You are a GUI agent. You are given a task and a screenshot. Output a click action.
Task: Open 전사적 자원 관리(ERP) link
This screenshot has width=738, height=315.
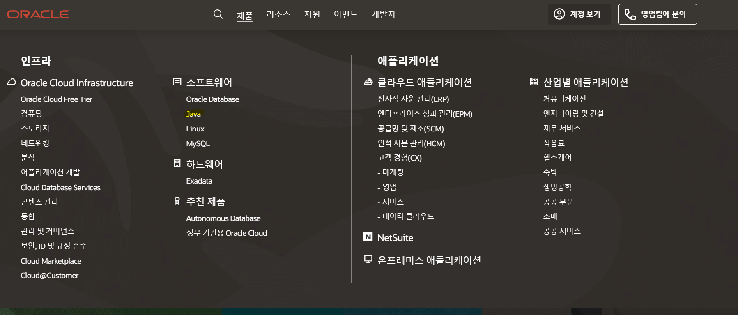tap(413, 99)
